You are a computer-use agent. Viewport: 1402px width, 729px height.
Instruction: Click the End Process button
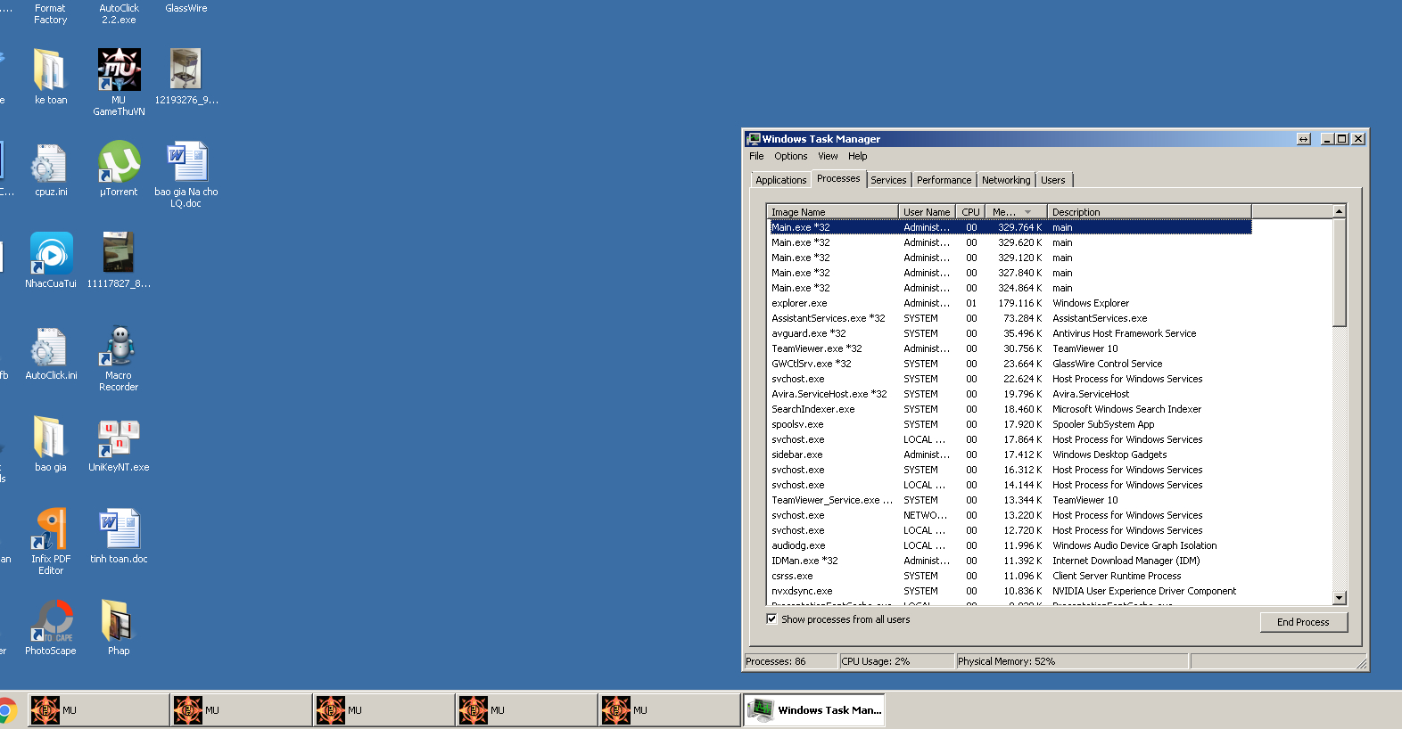click(x=1303, y=622)
